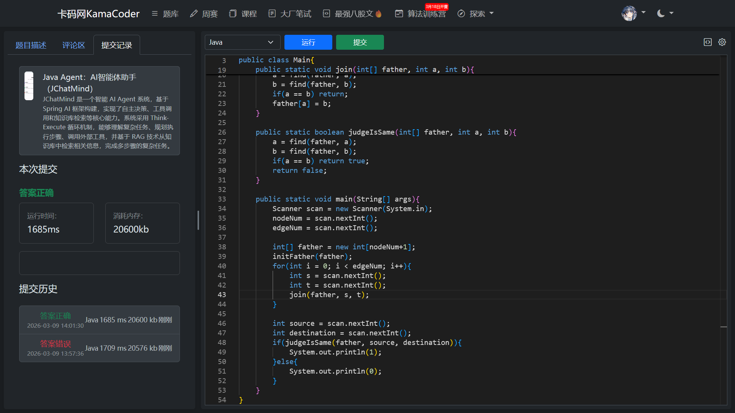Expand the theme dropdown arrow beside moon
The height and width of the screenshot is (413, 735).
(671, 13)
